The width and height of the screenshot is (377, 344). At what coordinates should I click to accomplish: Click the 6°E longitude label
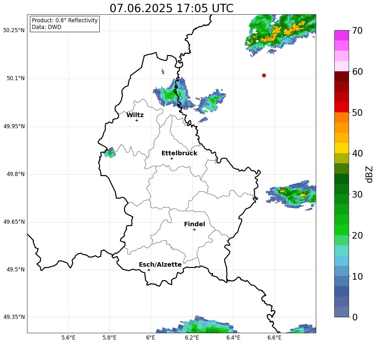pyautogui.click(x=151, y=338)
